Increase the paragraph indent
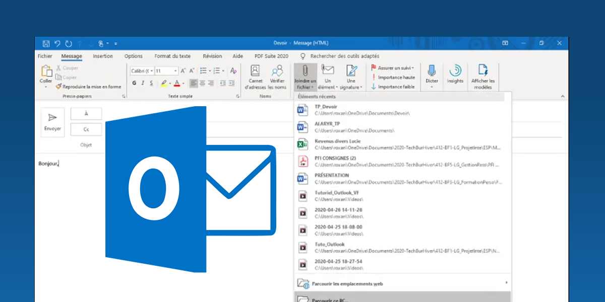 click(x=232, y=84)
